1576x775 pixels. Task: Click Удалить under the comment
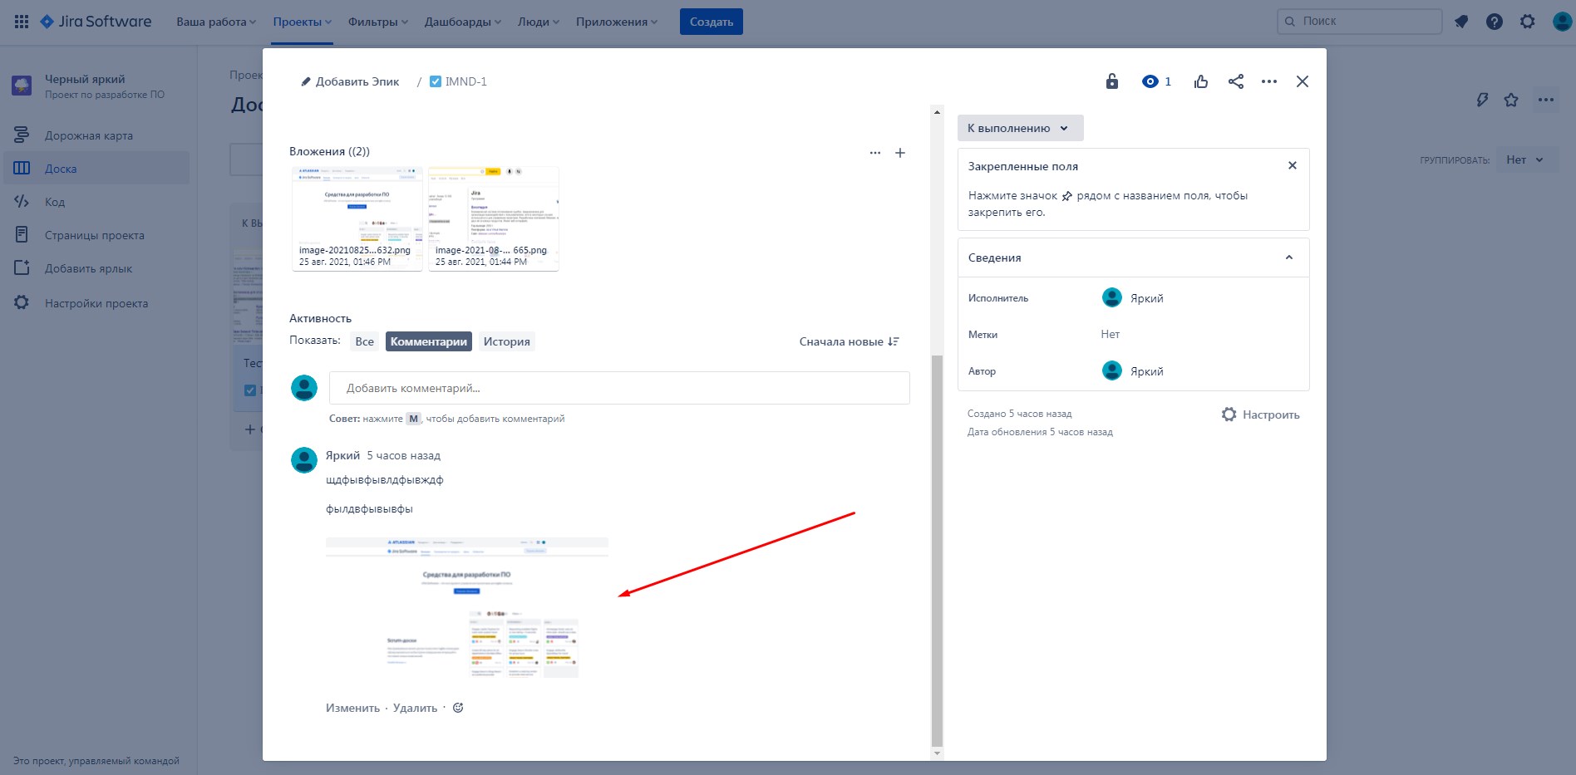coord(415,708)
